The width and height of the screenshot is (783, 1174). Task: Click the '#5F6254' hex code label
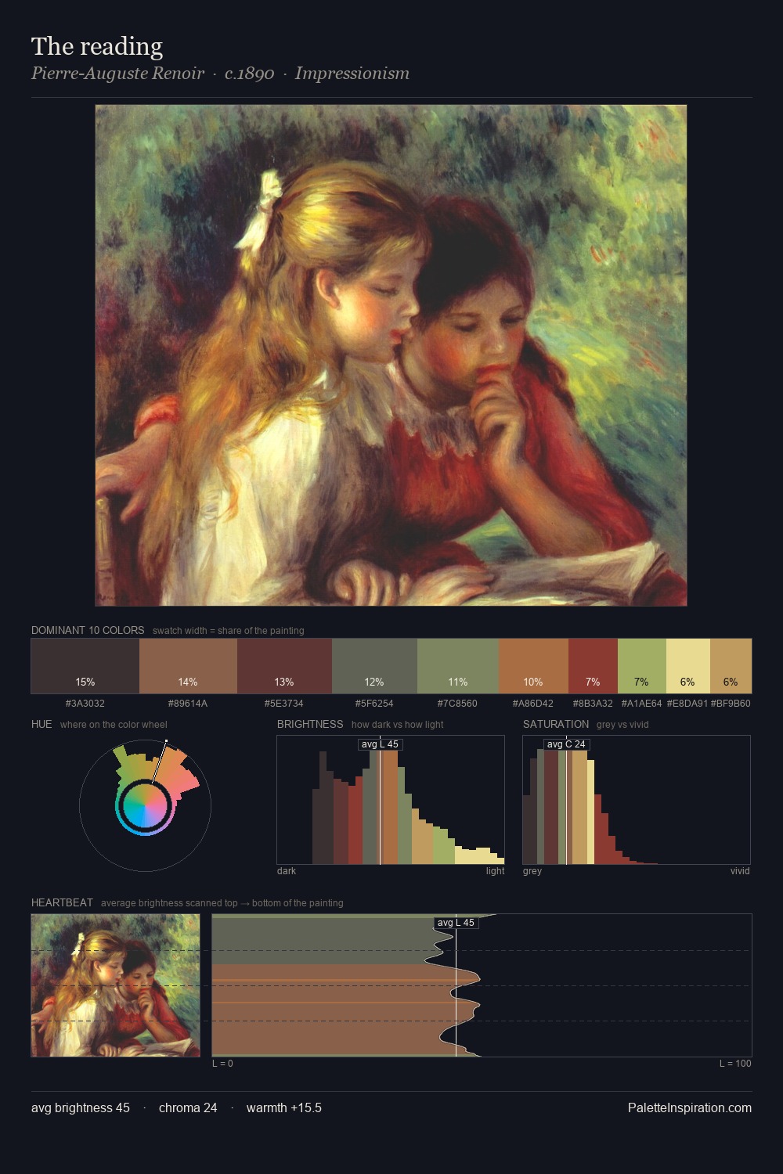pyautogui.click(x=374, y=703)
